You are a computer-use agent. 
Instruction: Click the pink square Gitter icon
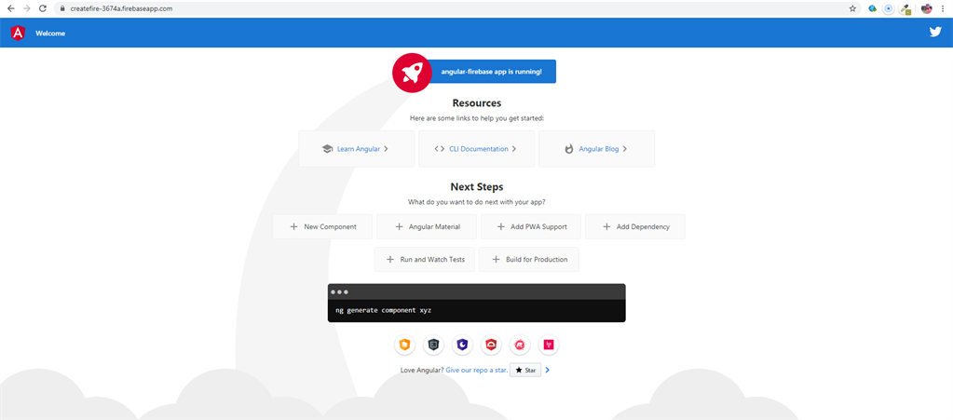tap(549, 345)
